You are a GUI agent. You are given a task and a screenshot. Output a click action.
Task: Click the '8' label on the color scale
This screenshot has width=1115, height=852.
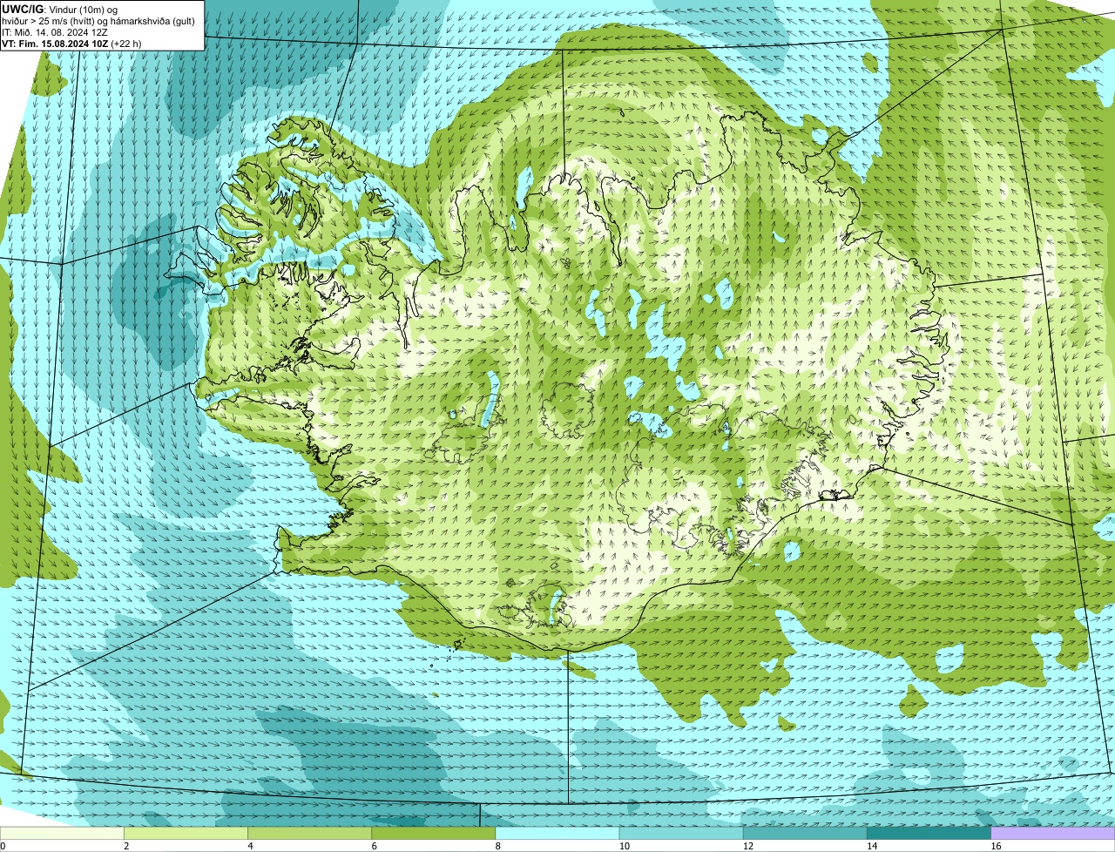point(497,846)
